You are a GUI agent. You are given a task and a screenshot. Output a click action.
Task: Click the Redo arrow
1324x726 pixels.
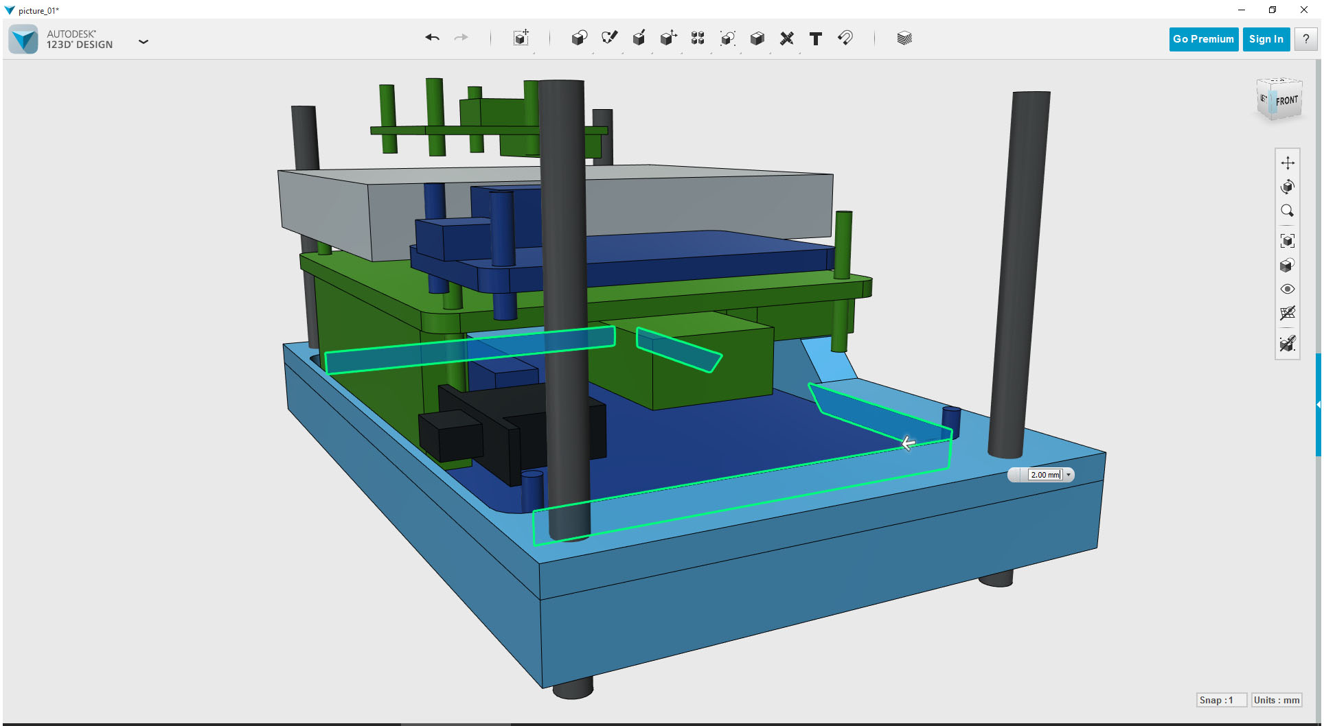click(461, 38)
